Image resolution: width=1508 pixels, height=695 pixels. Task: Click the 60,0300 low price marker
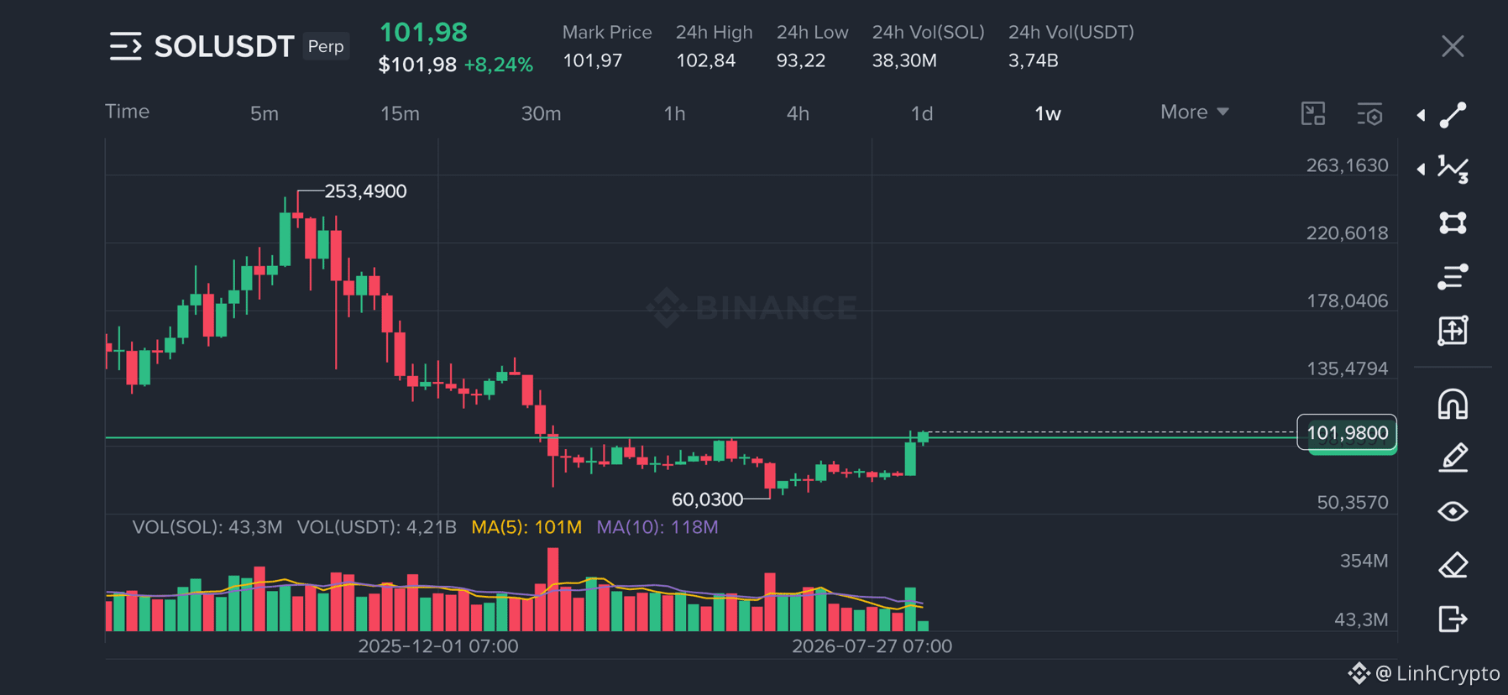(707, 499)
